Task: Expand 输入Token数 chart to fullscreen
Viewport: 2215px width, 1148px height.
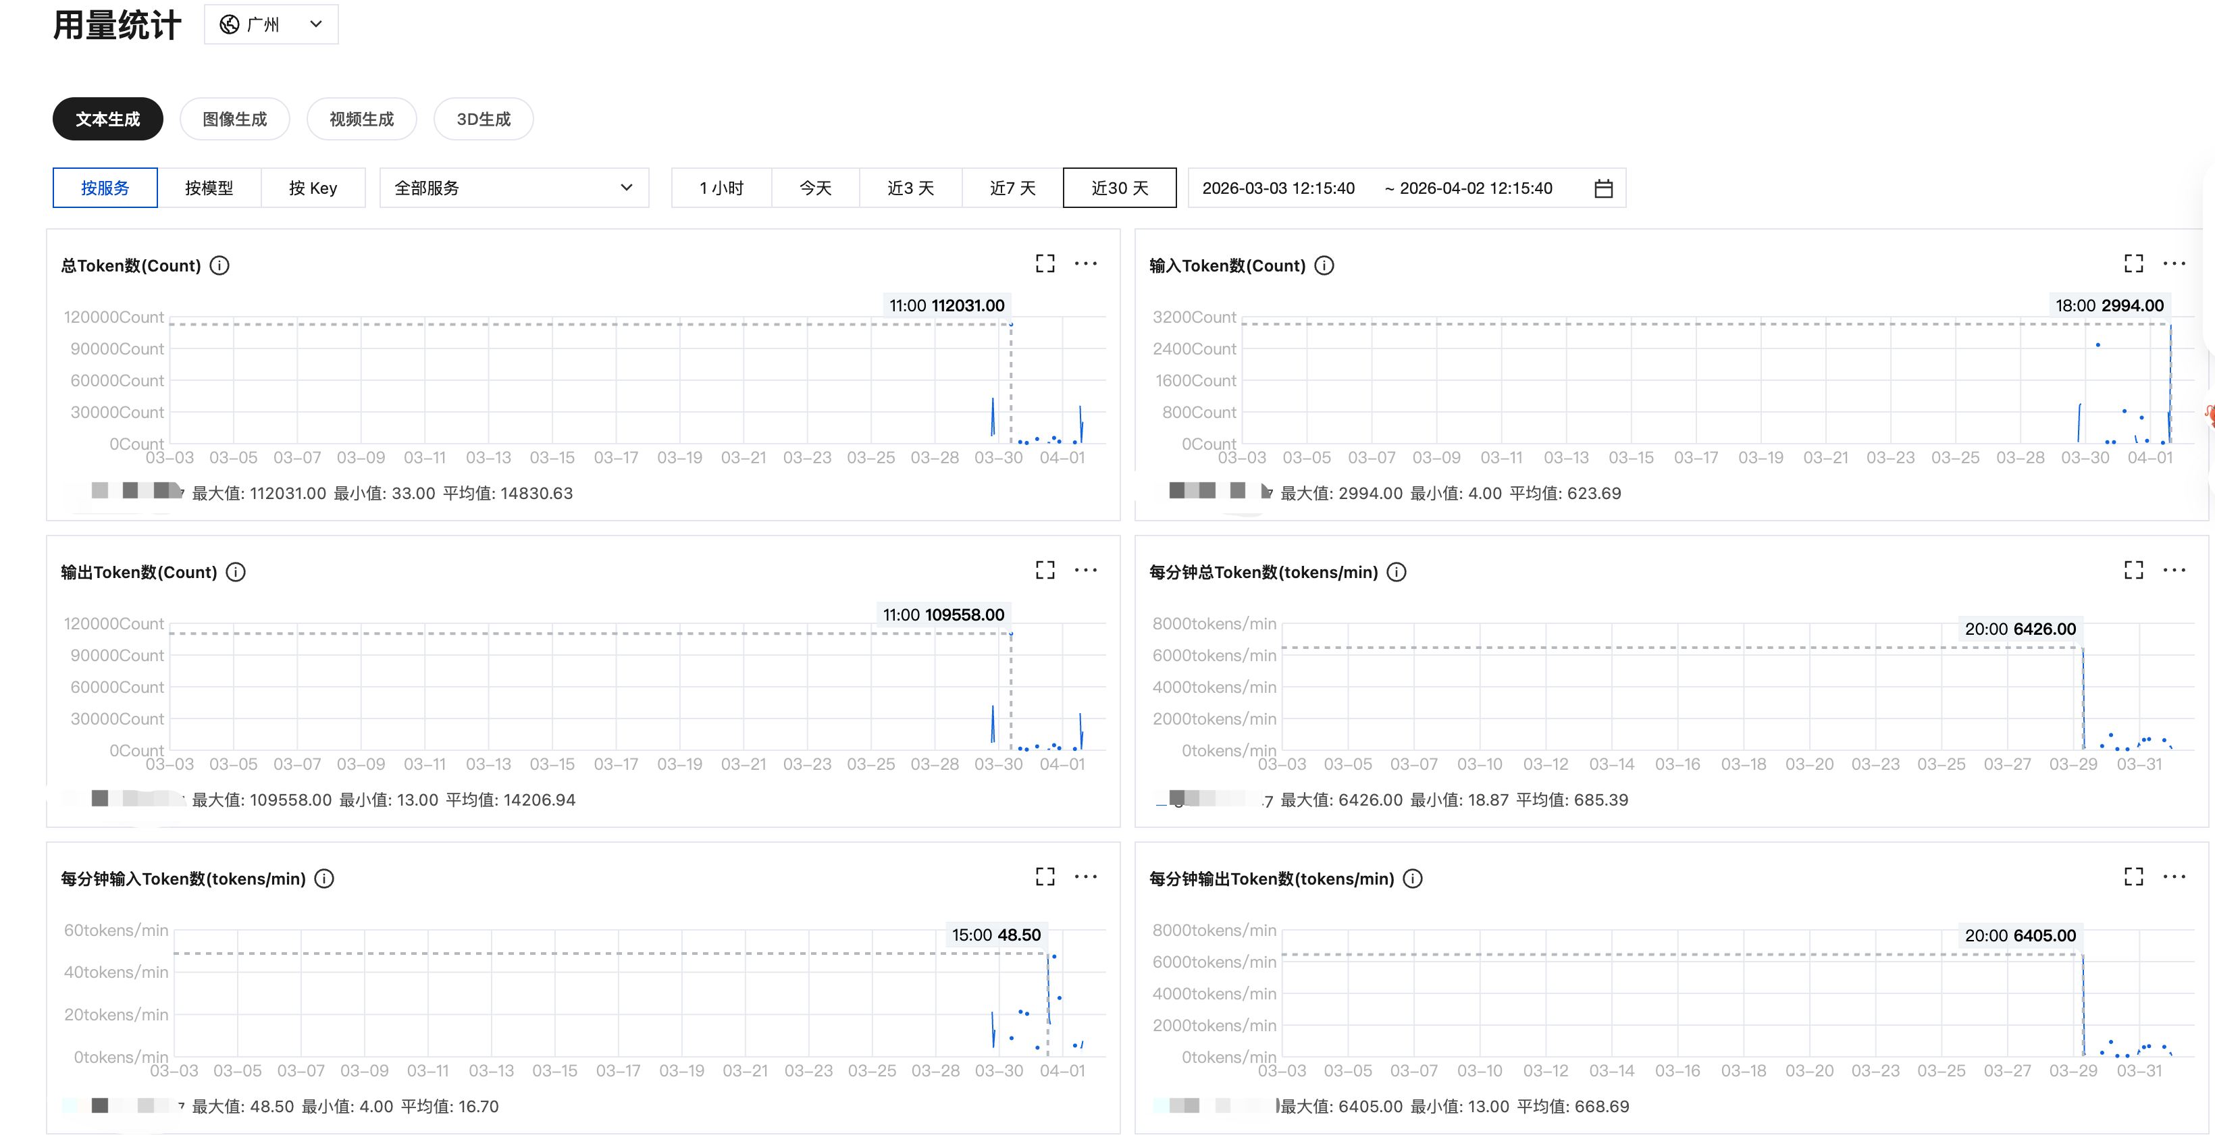Action: tap(2133, 263)
